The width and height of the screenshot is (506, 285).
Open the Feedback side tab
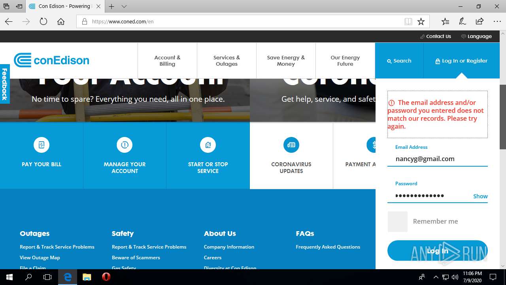[x=5, y=84]
